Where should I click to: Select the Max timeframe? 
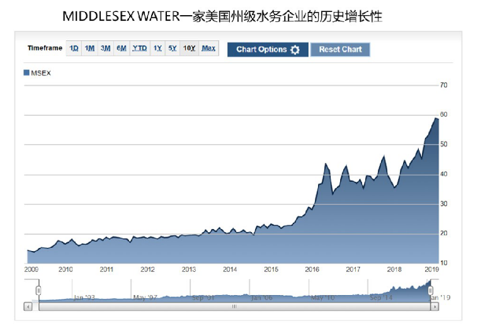[208, 48]
